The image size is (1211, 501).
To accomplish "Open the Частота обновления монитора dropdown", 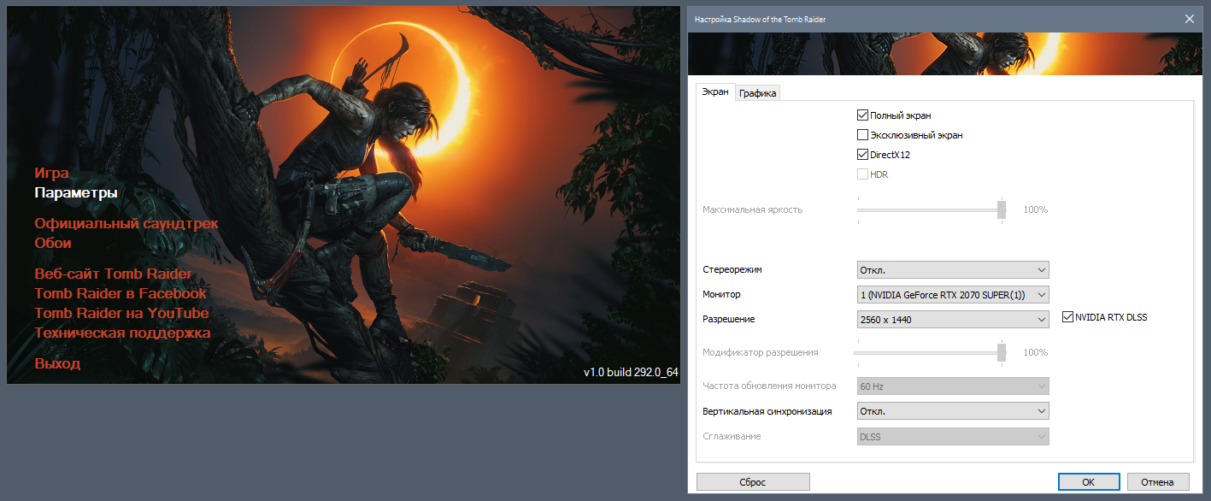I will 953,386.
